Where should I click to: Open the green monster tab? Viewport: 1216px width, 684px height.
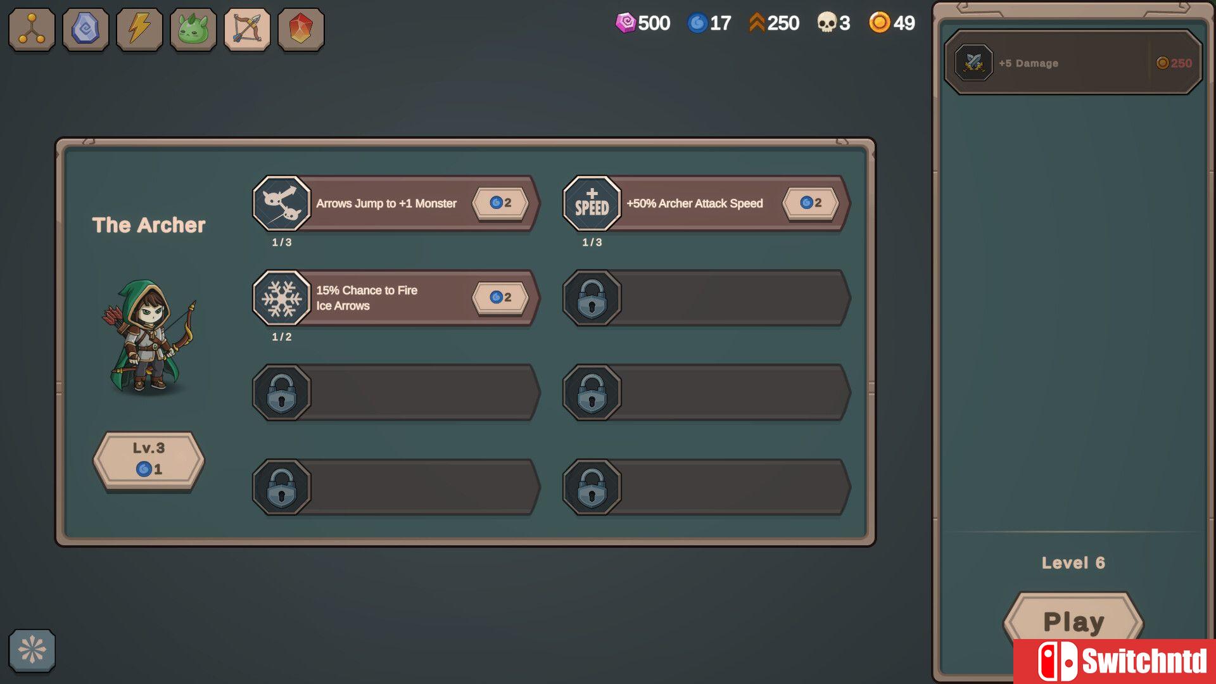point(193,29)
